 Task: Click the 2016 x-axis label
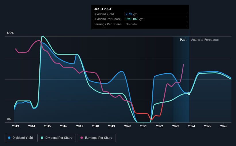pyautogui.click(x=64, y=126)
